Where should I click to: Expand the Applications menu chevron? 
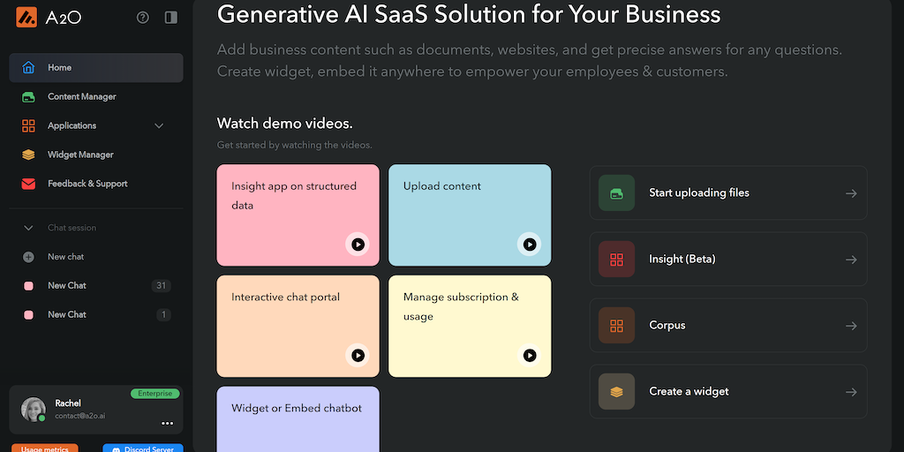(x=159, y=126)
